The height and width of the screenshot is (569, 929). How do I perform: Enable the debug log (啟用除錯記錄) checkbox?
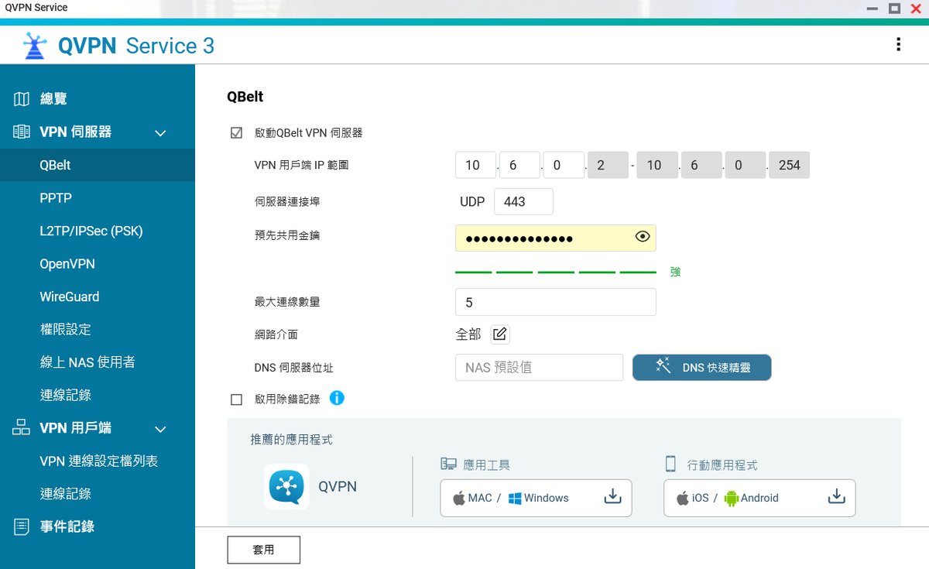click(237, 400)
